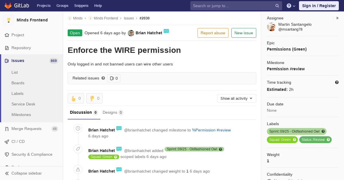Open the issues List submenu item
344x180 pixels.
pos(15,72)
